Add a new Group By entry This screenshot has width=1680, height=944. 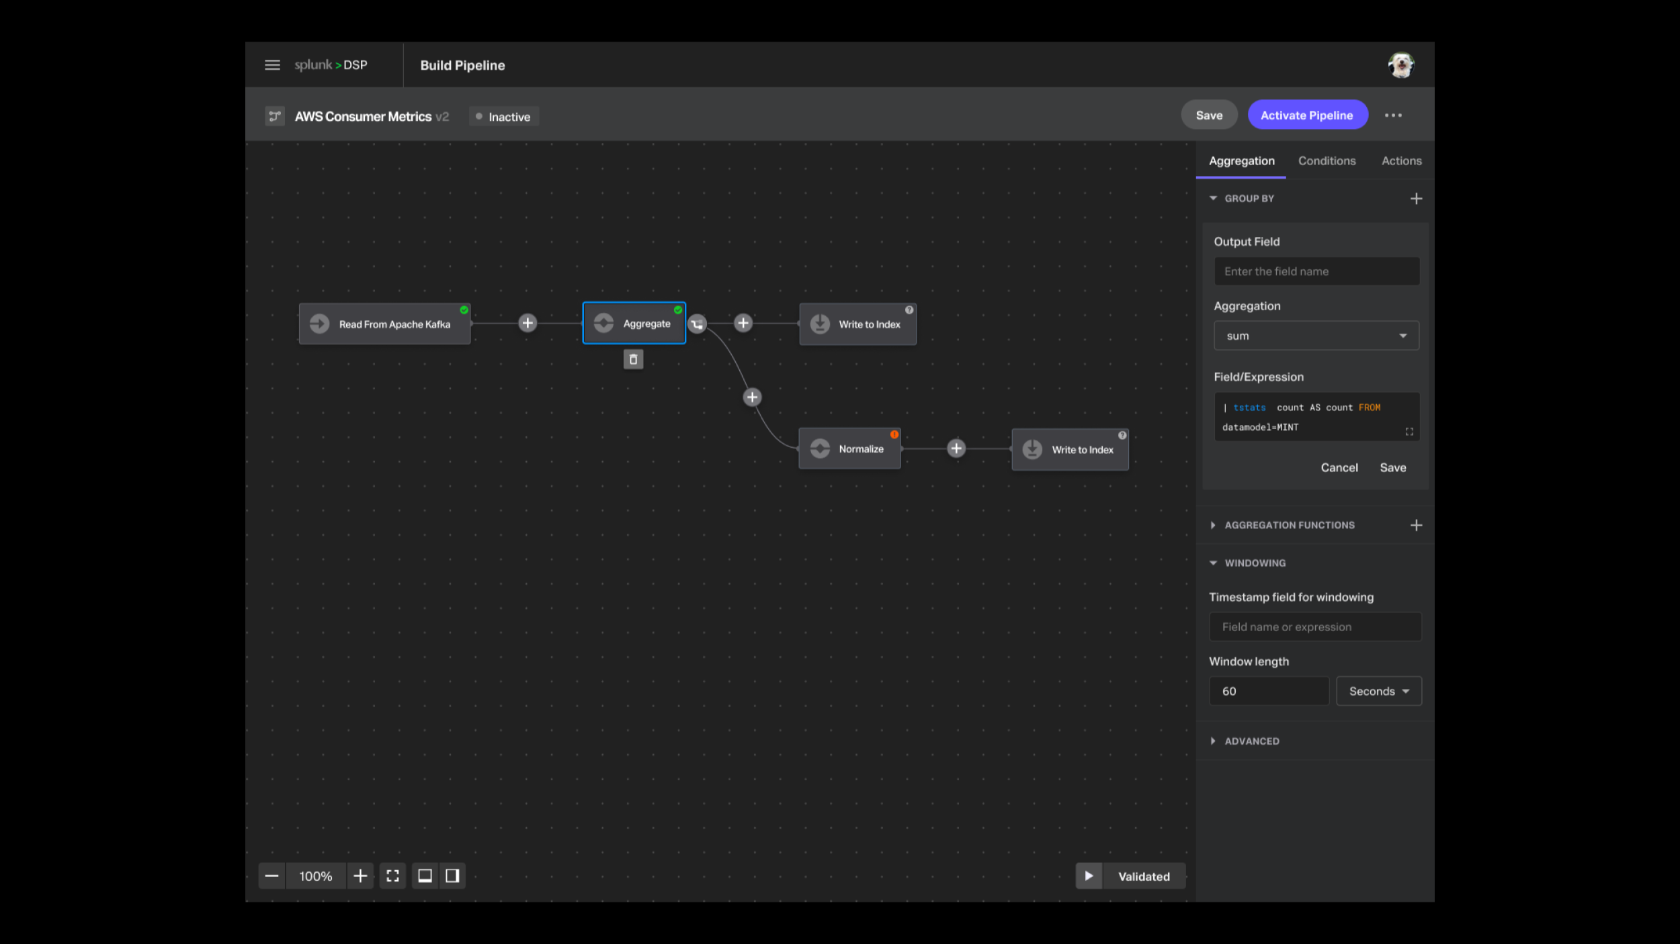[1416, 199]
